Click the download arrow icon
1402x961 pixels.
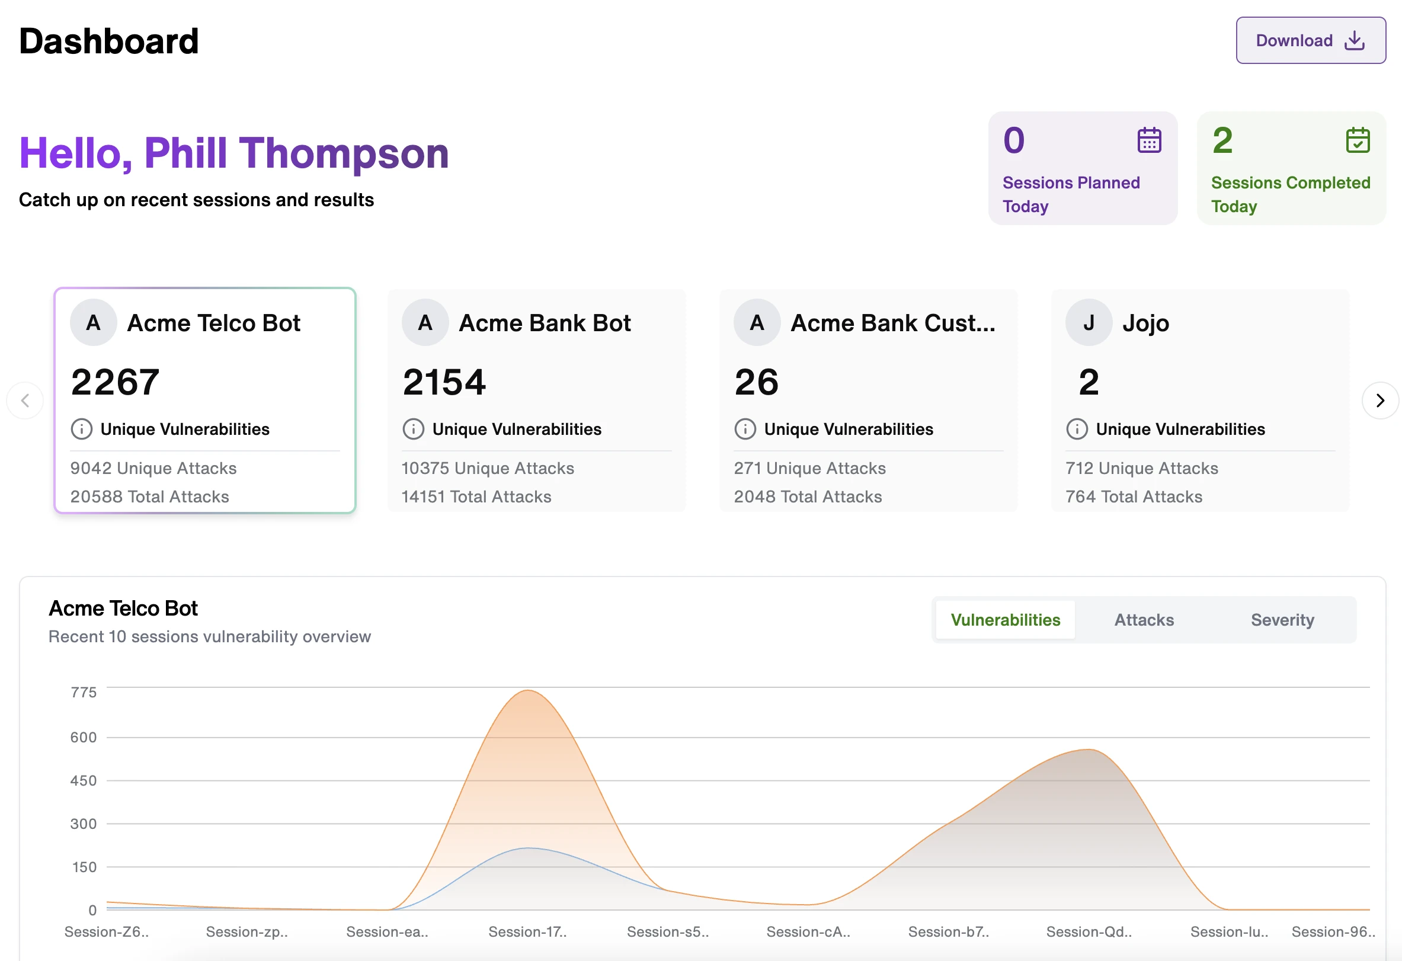pyautogui.click(x=1355, y=40)
